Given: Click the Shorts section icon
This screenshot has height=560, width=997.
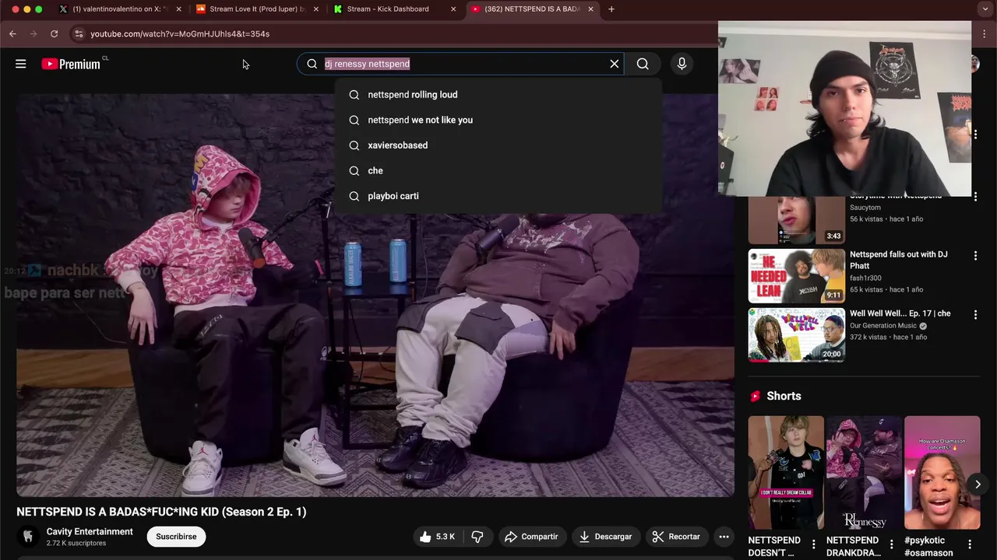Looking at the screenshot, I should click(x=755, y=396).
